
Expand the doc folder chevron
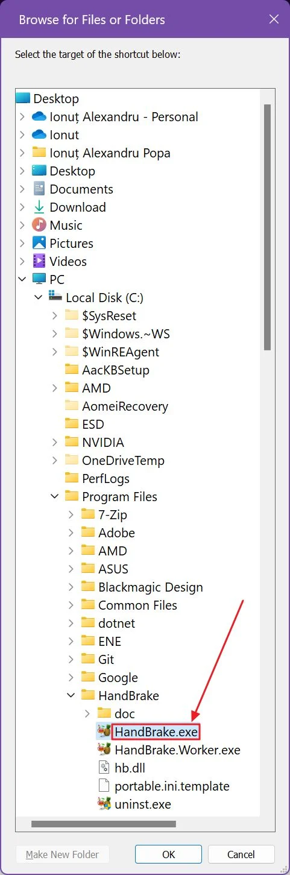87,713
